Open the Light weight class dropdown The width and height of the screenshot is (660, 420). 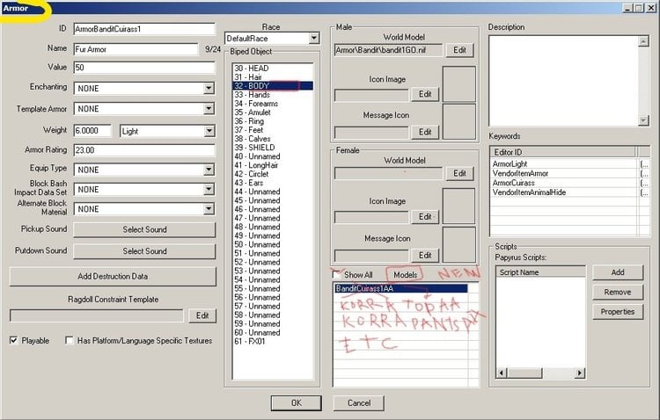209,131
